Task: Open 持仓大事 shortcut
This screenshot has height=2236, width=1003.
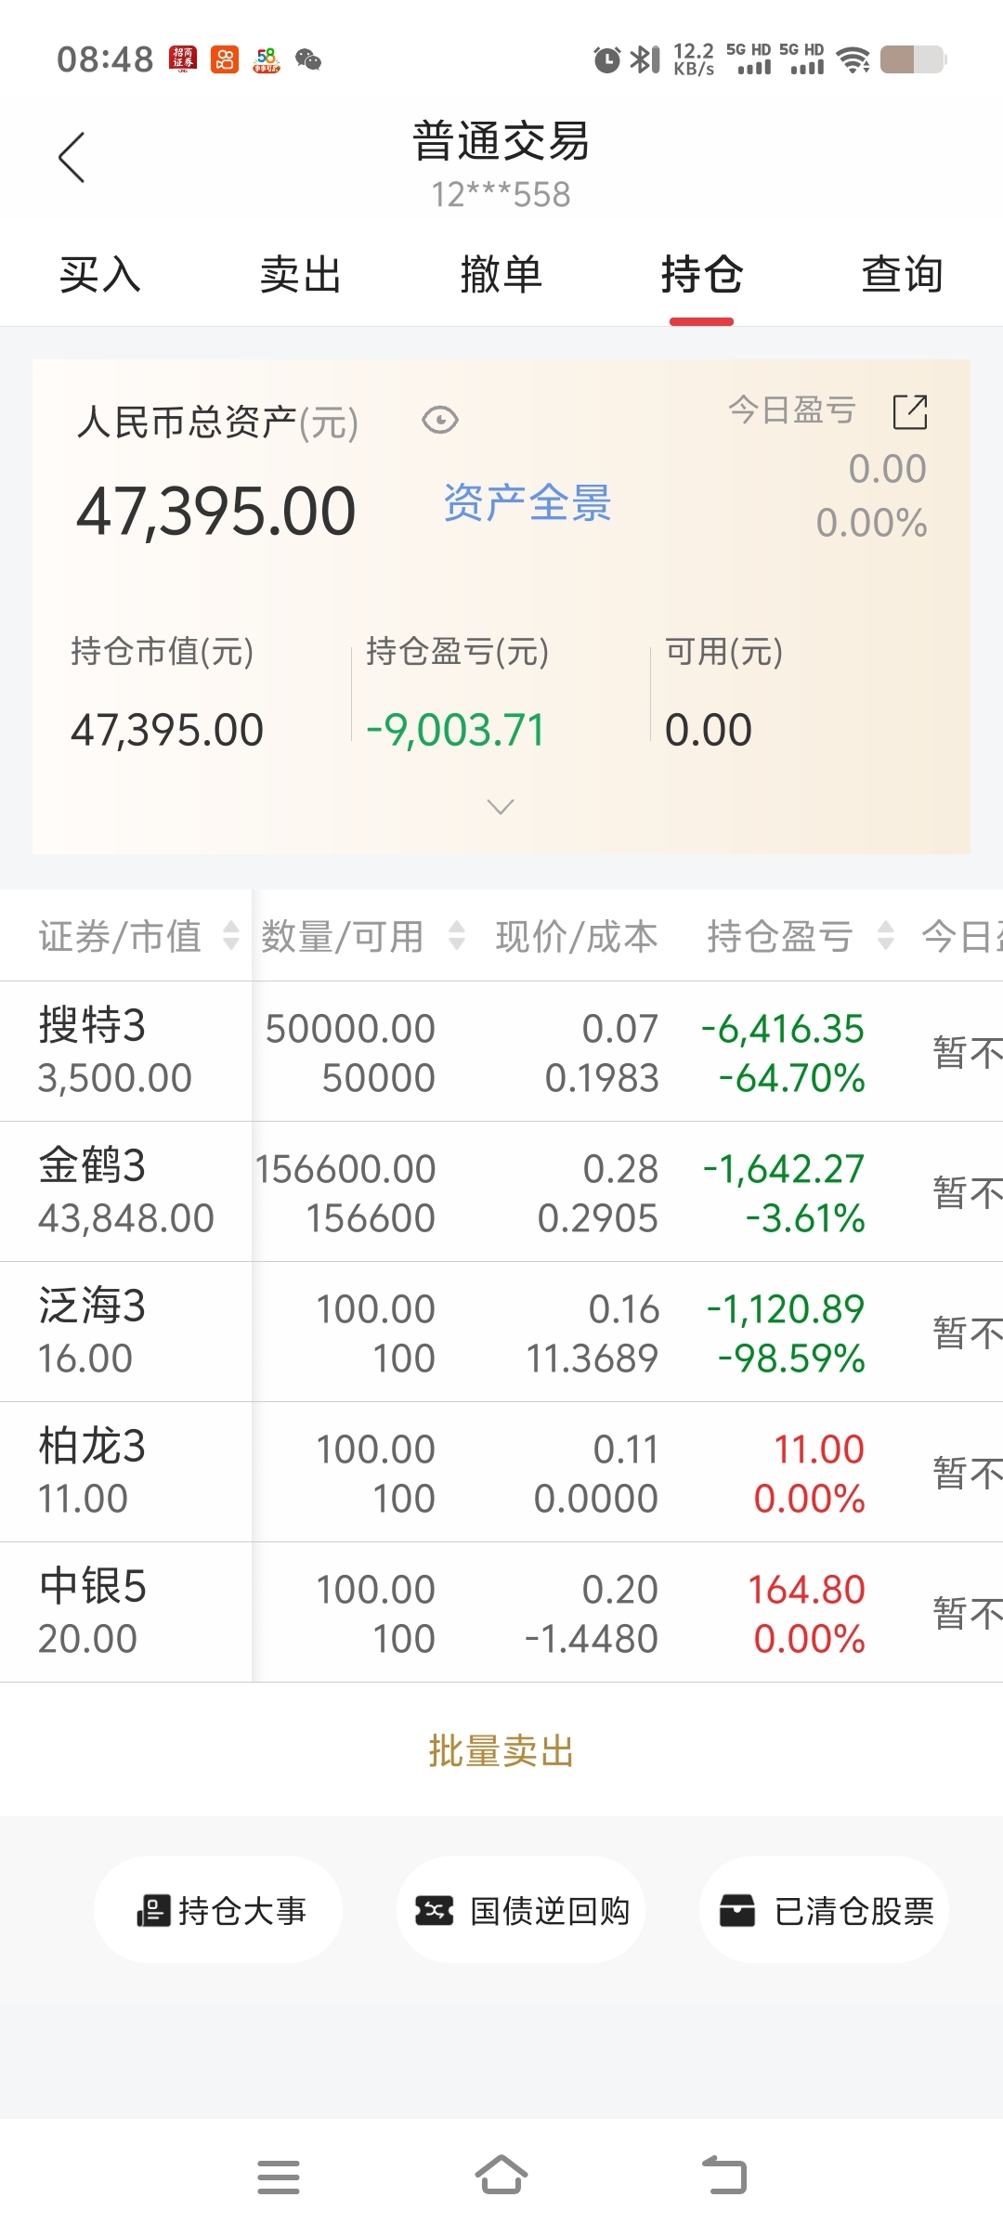Action: [x=219, y=1910]
